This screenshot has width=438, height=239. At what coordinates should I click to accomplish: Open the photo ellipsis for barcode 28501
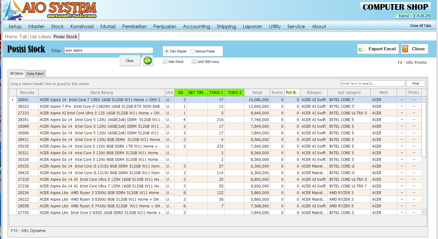pos(414,100)
